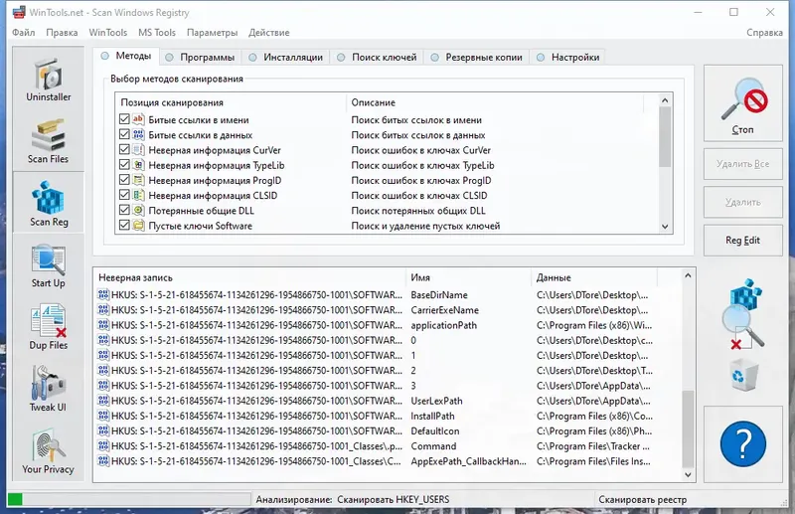795x514 pixels.
Task: Toggle the Неверная информация TypeLib checkbox
Action: [x=124, y=165]
